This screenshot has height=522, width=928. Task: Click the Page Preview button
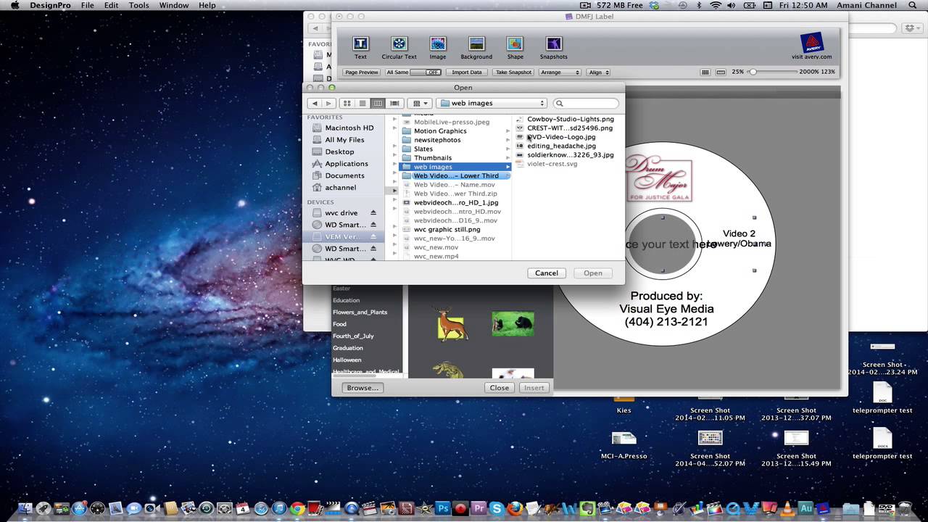pos(361,72)
